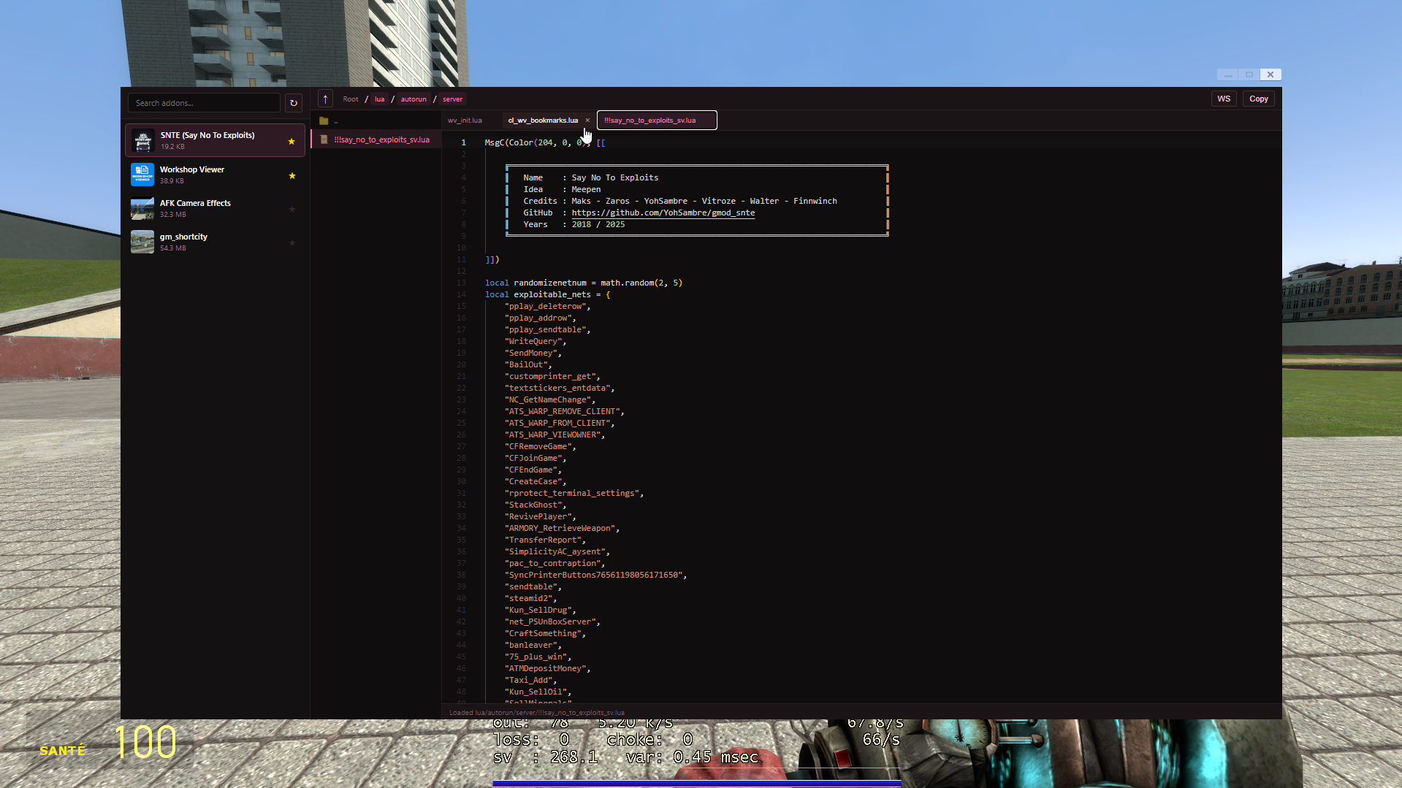This screenshot has width=1402, height=788.
Task: Click the WS button
Action: (x=1224, y=99)
